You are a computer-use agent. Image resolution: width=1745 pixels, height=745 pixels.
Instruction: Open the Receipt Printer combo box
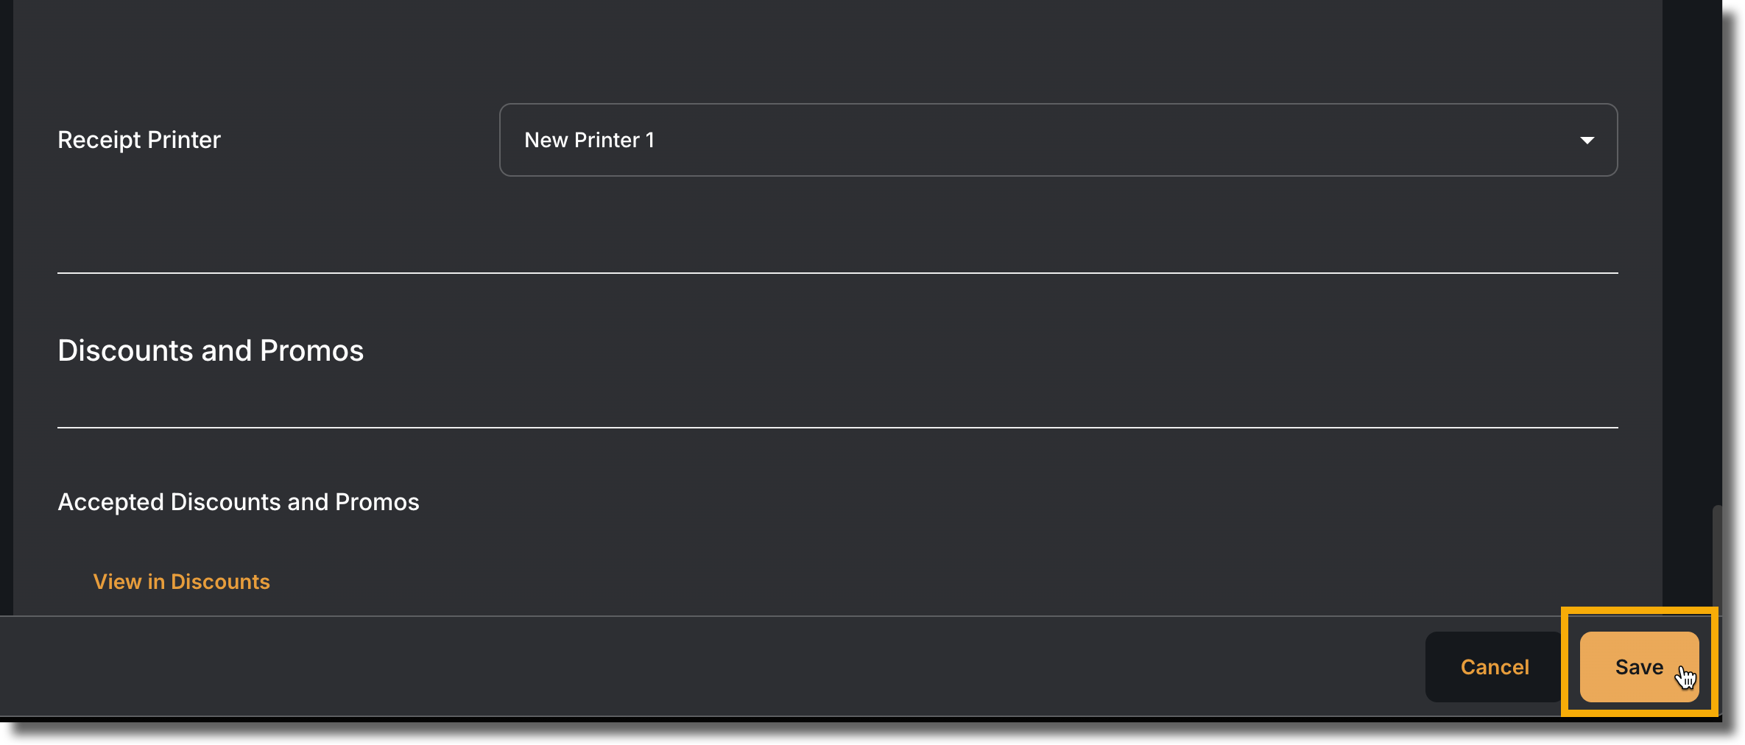(1058, 140)
